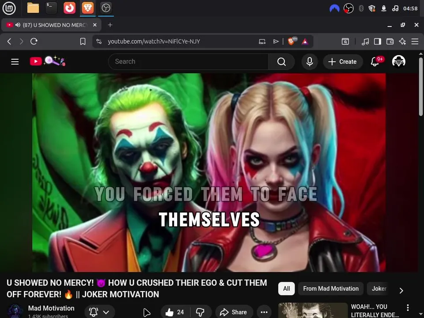Open the Brave Shields lion icon
Viewport: 424px width, 318px height.
(292, 41)
